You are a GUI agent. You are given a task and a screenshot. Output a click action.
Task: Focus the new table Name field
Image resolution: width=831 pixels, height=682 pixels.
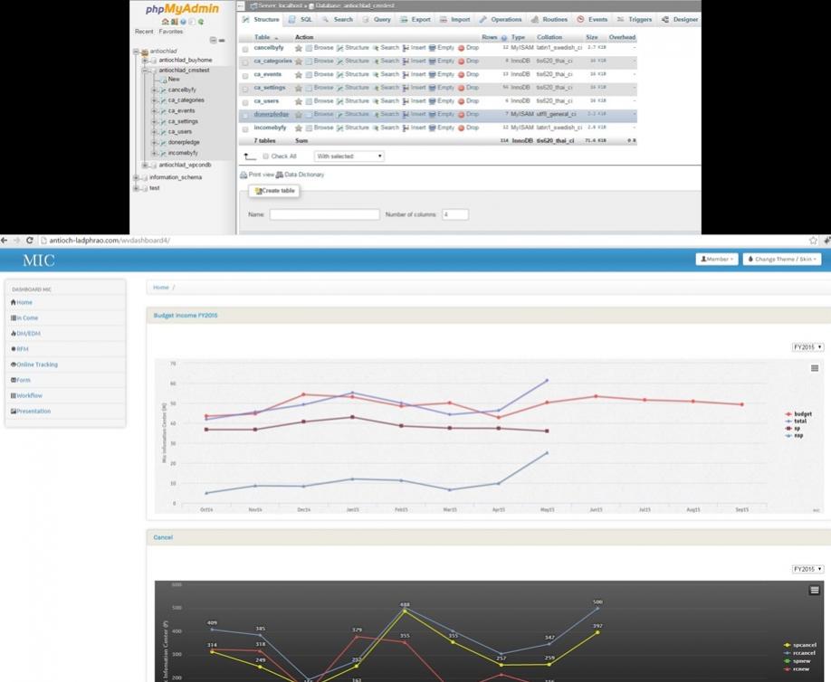click(x=324, y=214)
